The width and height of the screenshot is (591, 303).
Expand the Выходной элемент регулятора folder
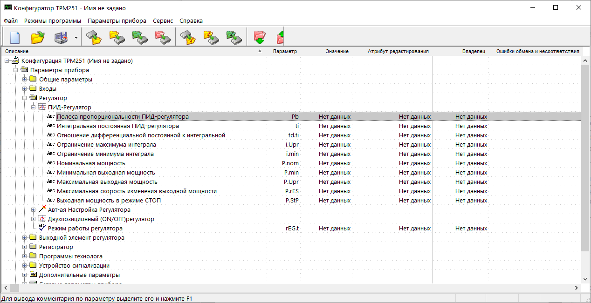pyautogui.click(x=25, y=238)
